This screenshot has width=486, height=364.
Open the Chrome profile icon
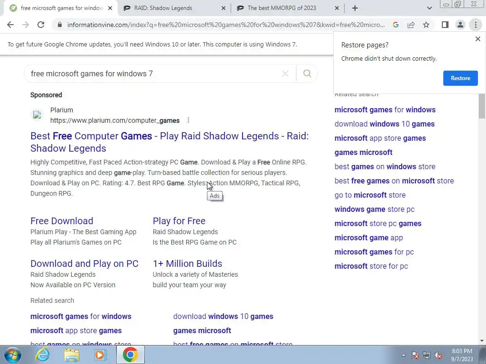(460, 25)
